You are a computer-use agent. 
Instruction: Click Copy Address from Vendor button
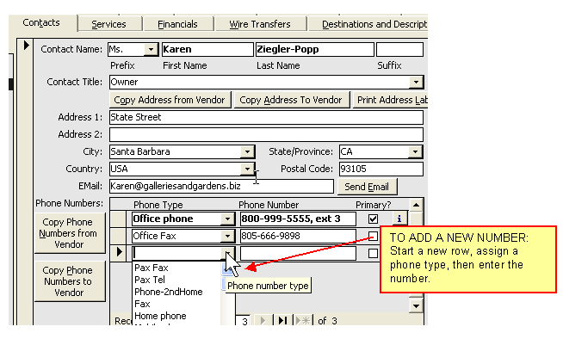point(170,100)
